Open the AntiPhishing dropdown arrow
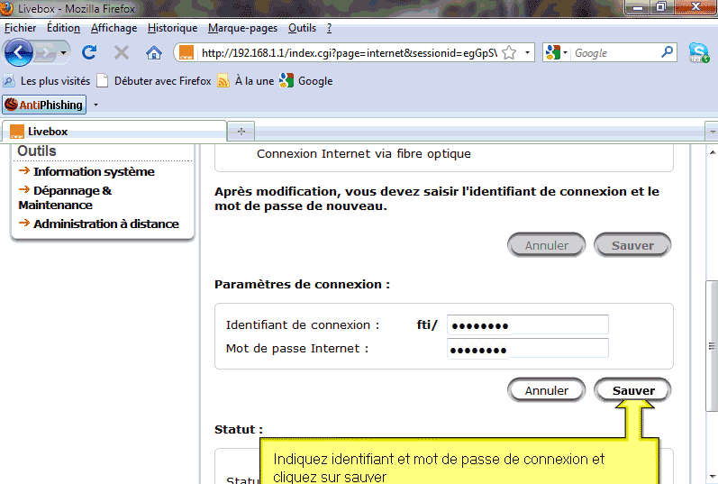Screen dimensions: 718x484 click(95, 105)
